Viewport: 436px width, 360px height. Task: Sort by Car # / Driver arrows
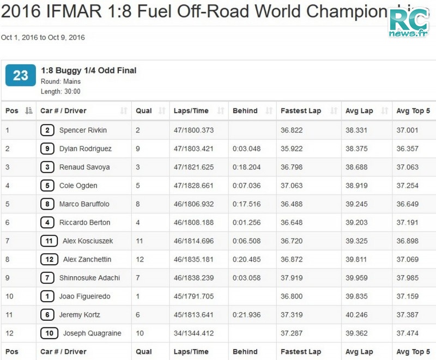tap(124, 111)
